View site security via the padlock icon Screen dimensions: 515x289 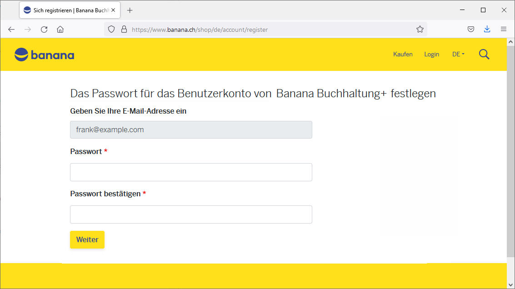click(124, 29)
